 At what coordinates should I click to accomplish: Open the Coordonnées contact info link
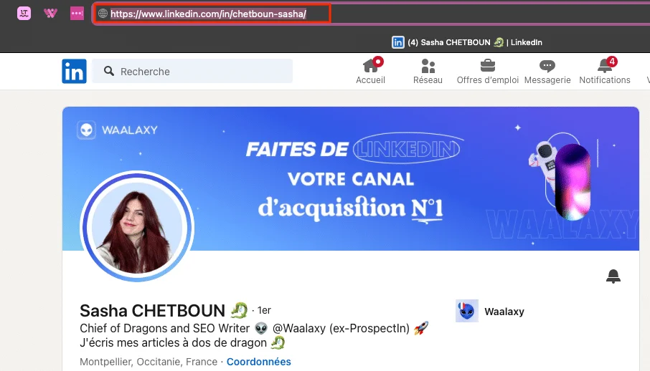click(259, 362)
